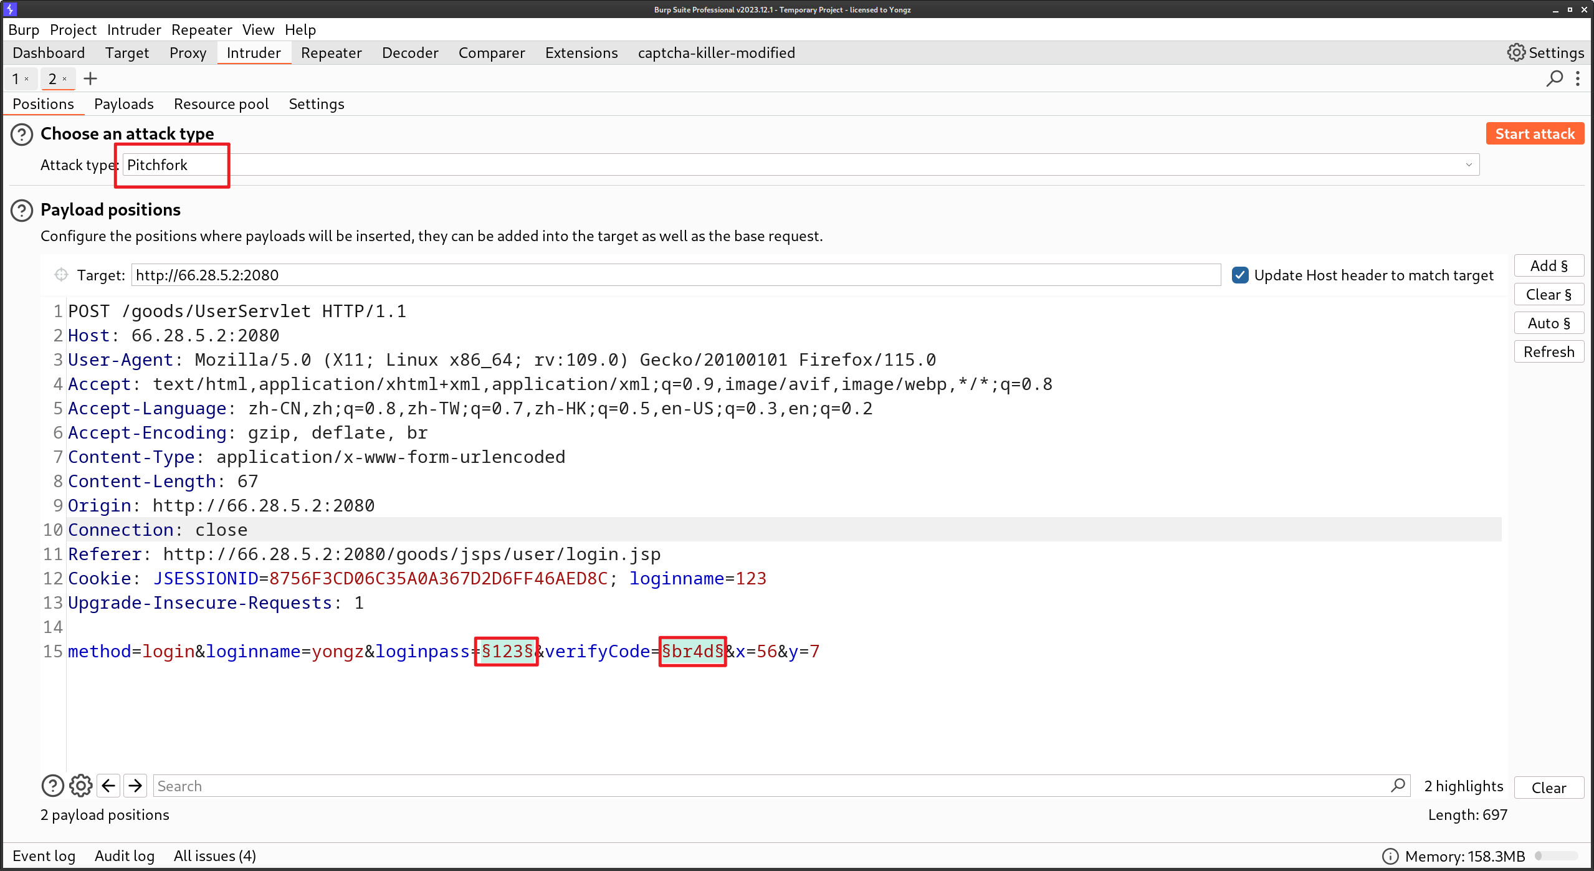Close Intruder tab 1
This screenshot has width=1594, height=871.
[27, 79]
